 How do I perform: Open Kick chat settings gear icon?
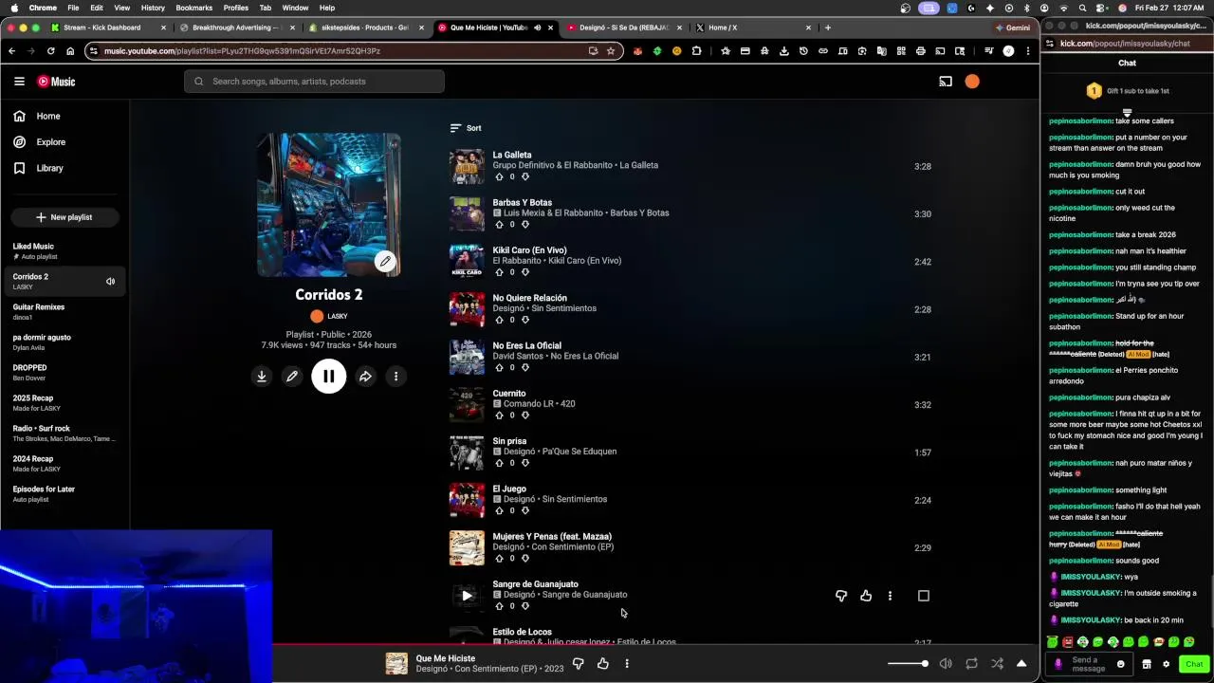[x=1166, y=664]
